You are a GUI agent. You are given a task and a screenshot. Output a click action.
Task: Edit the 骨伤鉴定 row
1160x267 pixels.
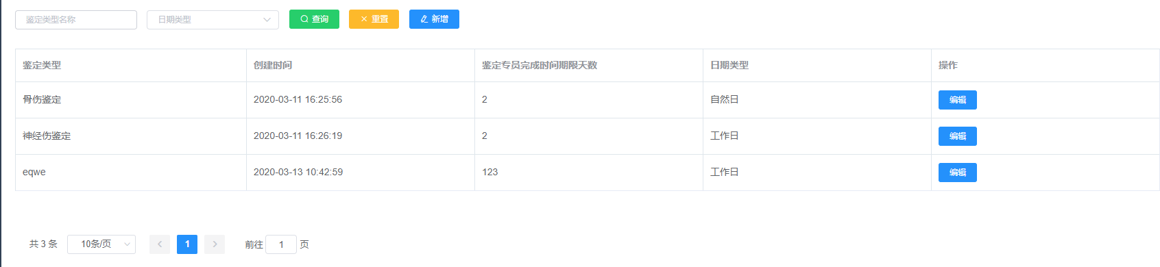click(957, 100)
